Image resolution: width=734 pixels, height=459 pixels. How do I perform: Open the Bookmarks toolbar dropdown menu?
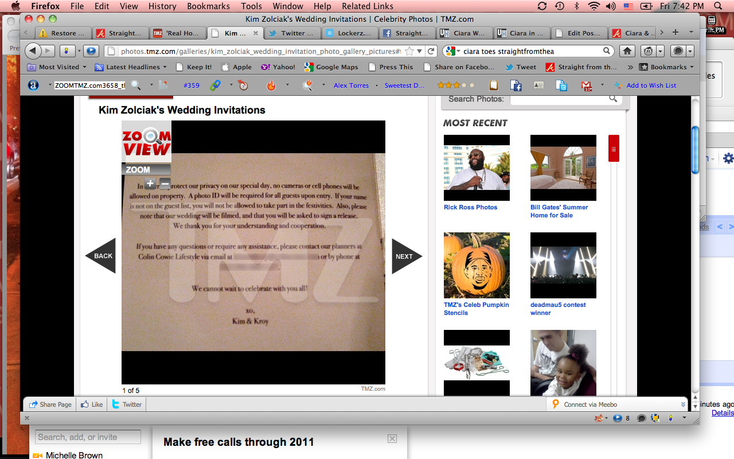click(667, 67)
